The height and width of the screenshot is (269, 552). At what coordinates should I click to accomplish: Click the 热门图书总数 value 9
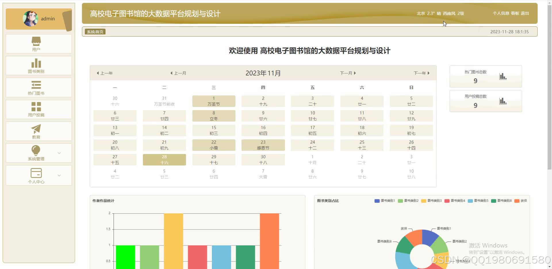[476, 81]
